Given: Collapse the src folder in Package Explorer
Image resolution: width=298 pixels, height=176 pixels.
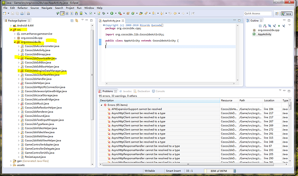Looking at the screenshot, I should click(x=11, y=31).
